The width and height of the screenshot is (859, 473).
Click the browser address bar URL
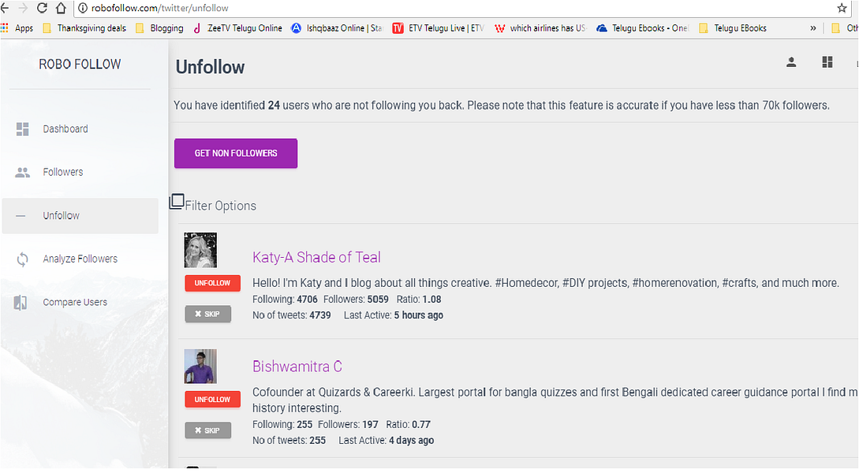[x=160, y=8]
